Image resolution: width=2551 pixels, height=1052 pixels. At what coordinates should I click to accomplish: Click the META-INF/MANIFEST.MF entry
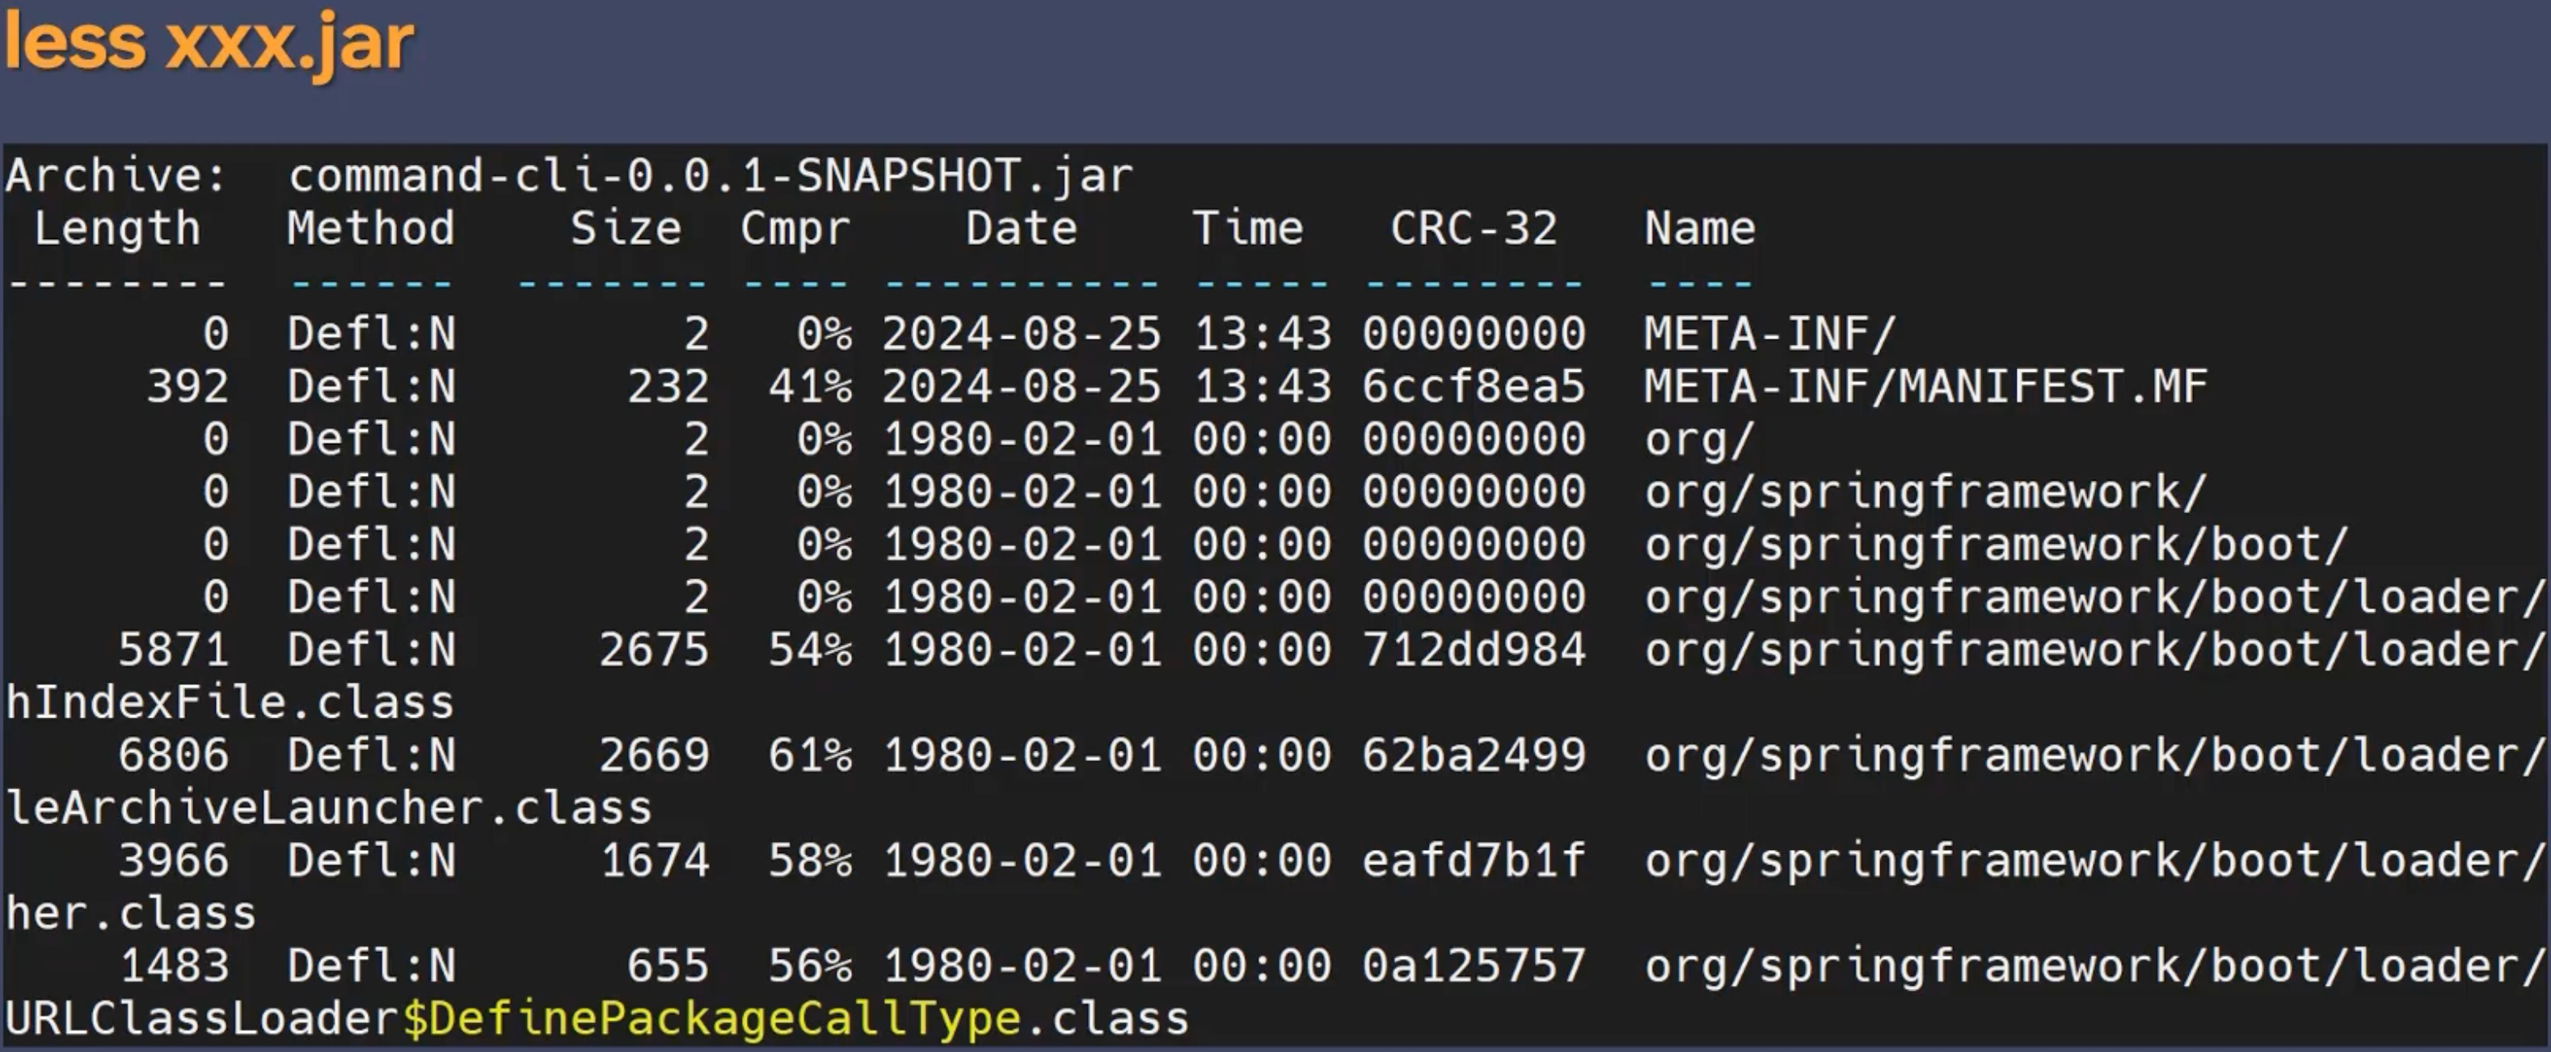pyautogui.click(x=1925, y=387)
